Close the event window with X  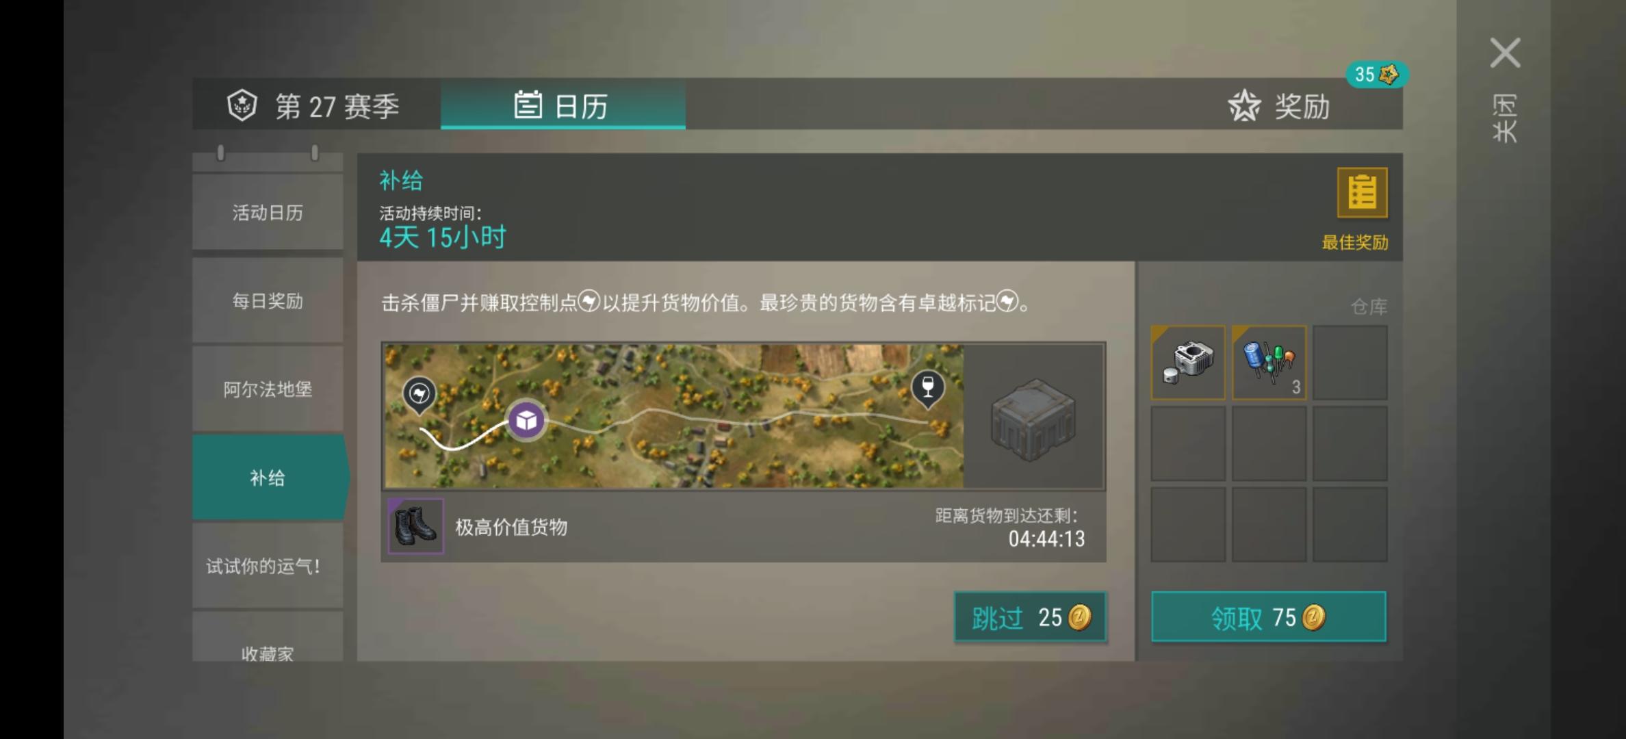pyautogui.click(x=1505, y=53)
